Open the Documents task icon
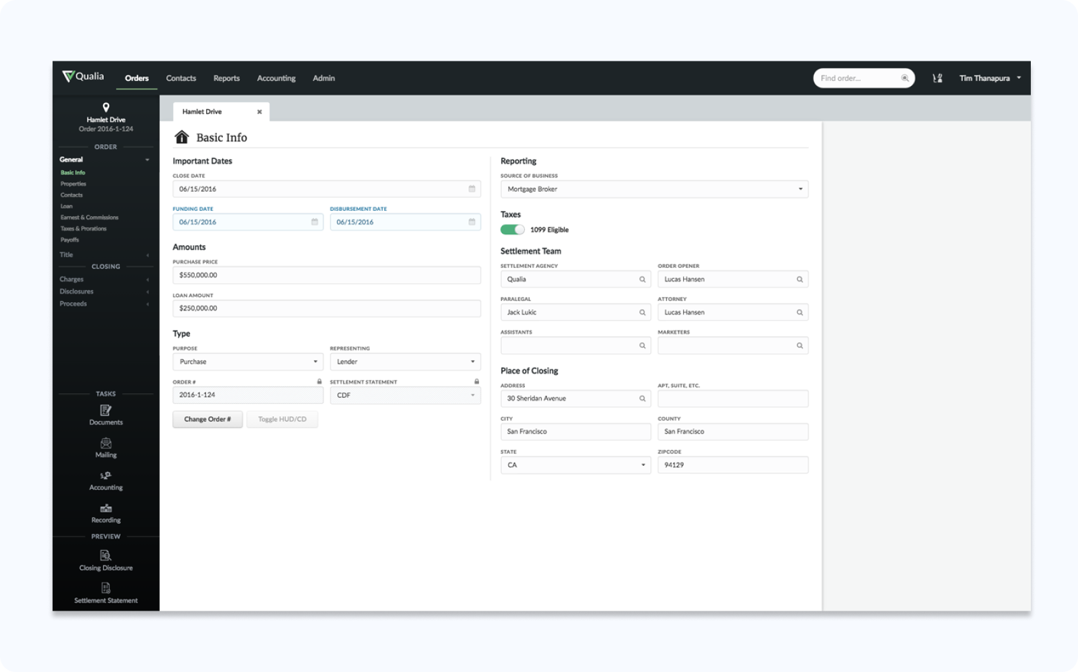 click(106, 410)
